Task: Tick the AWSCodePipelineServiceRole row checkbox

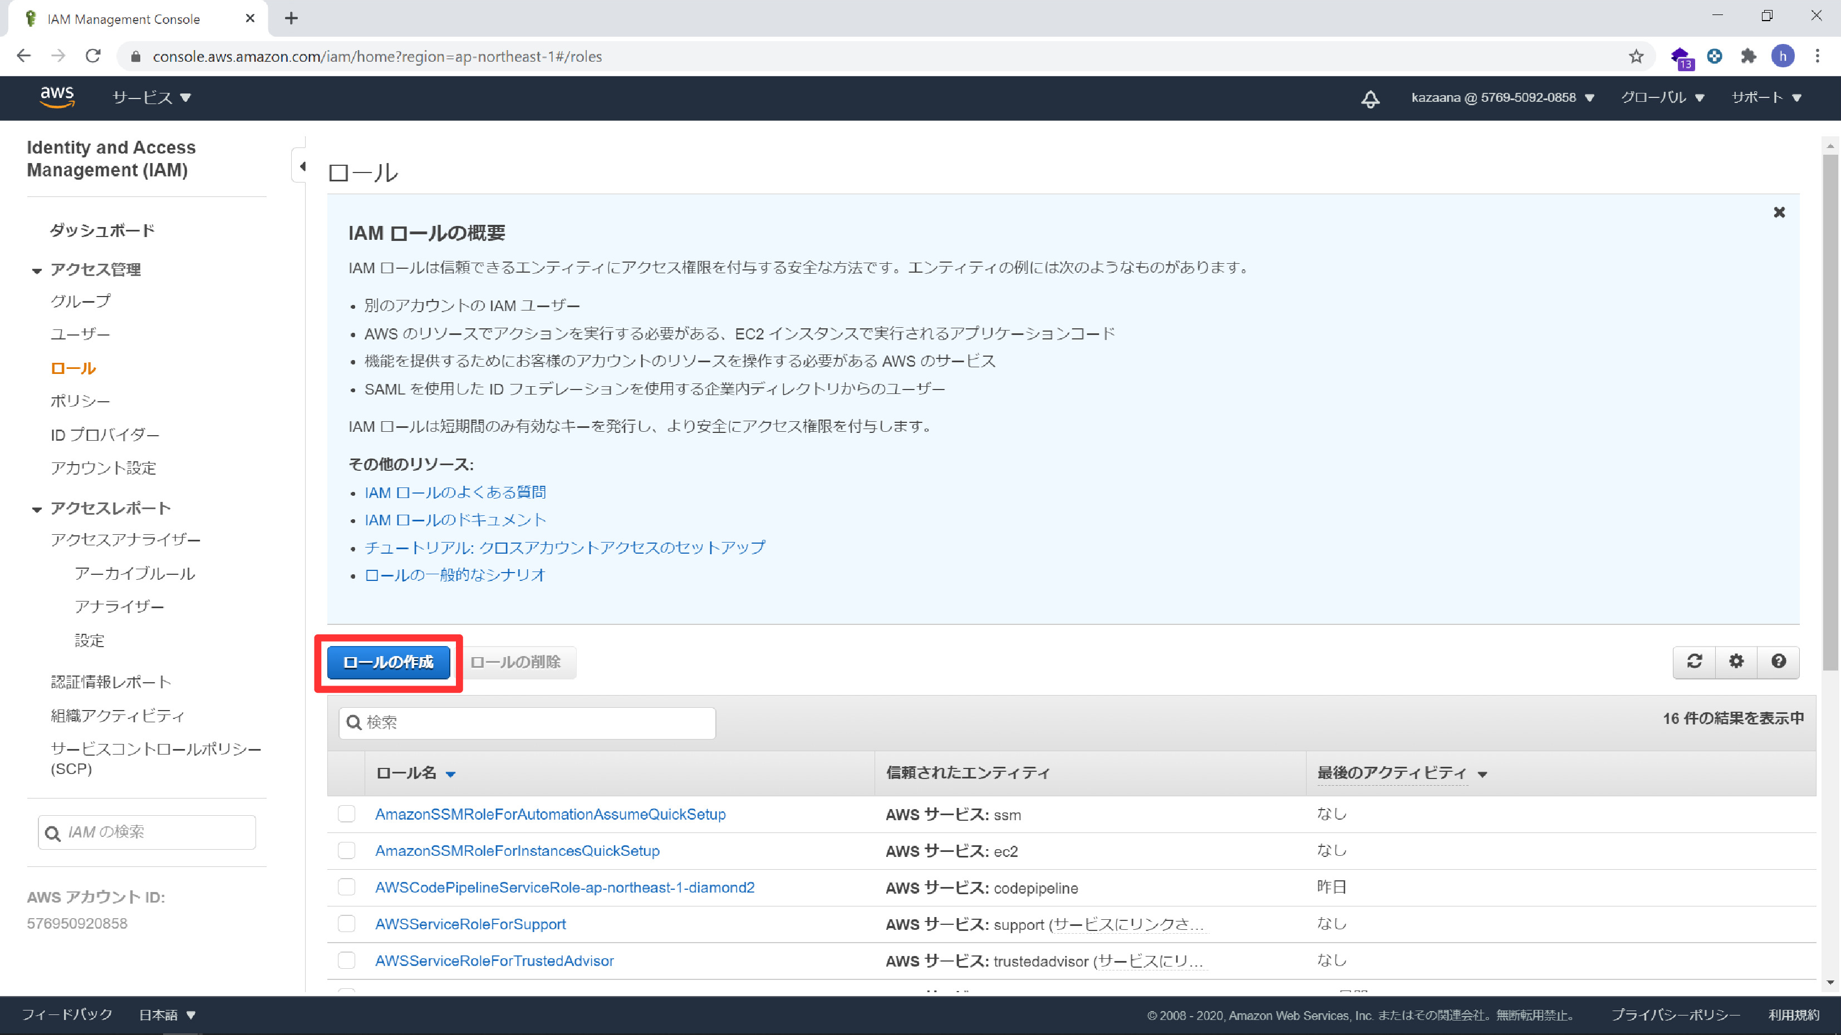Action: (347, 886)
